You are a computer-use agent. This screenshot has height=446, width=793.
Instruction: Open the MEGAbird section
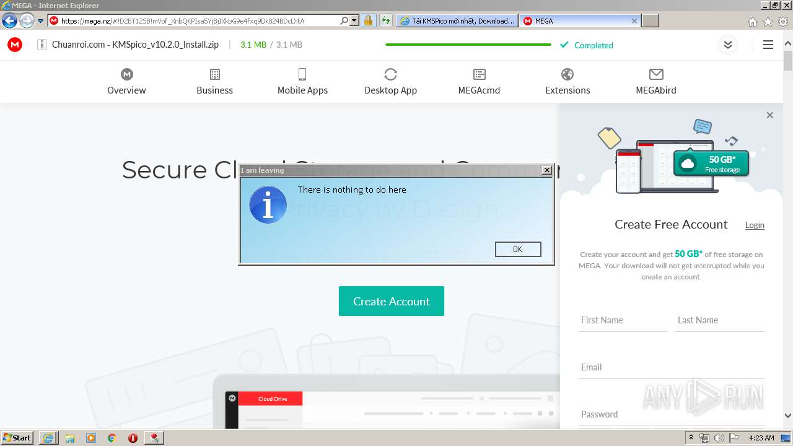656,82
